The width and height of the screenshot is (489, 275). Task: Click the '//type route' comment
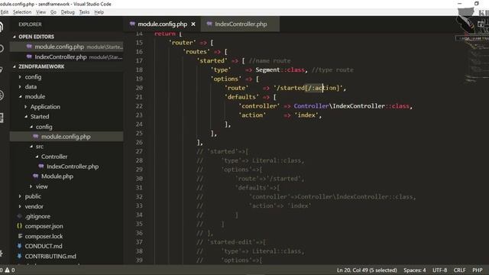pos(332,70)
